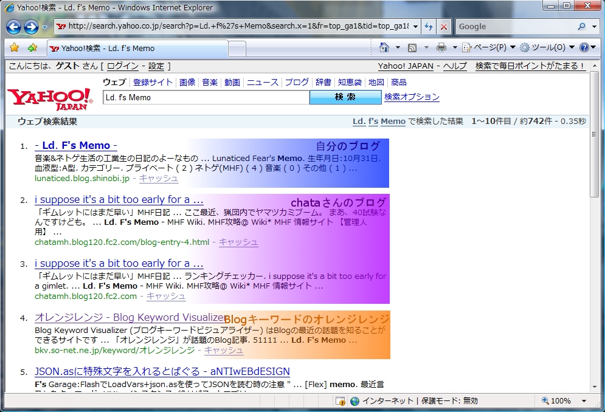The height and width of the screenshot is (412, 605).
Task: Click the Stop loading red X icon
Action: click(x=444, y=26)
